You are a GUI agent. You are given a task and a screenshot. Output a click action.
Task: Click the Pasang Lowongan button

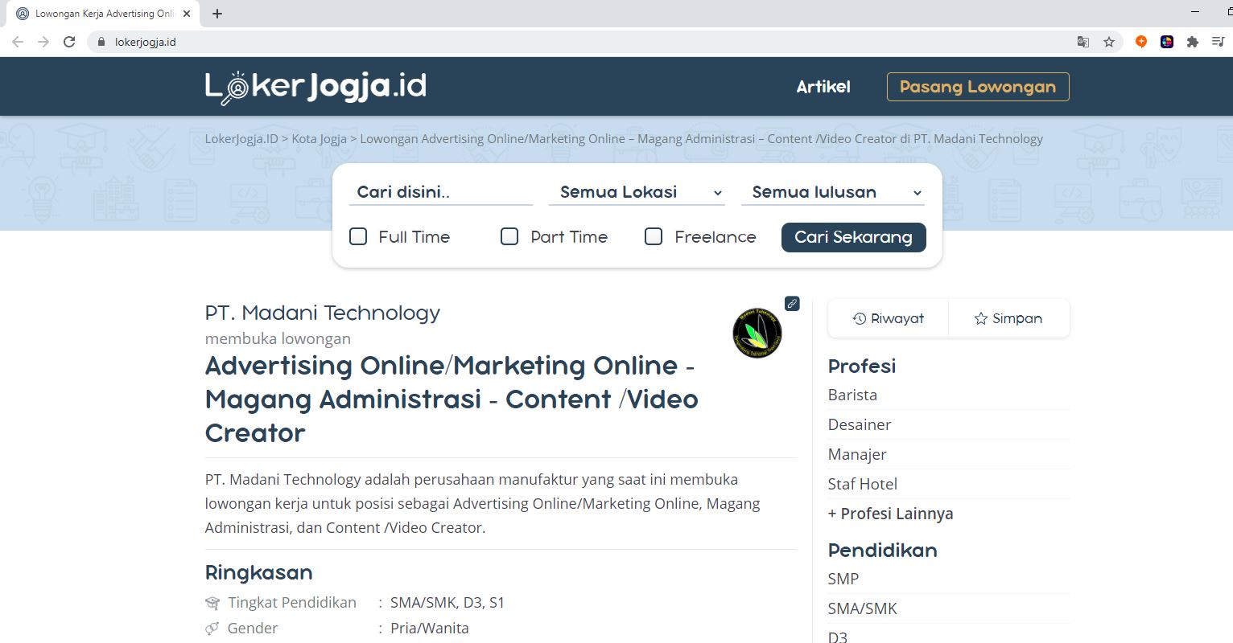tap(977, 86)
